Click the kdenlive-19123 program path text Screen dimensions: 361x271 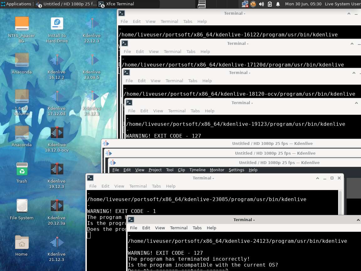236,124
